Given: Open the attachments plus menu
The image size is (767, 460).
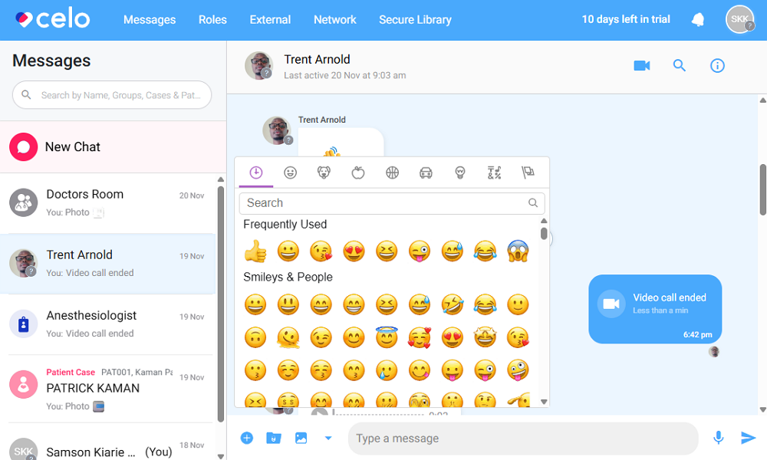Looking at the screenshot, I should [247, 438].
